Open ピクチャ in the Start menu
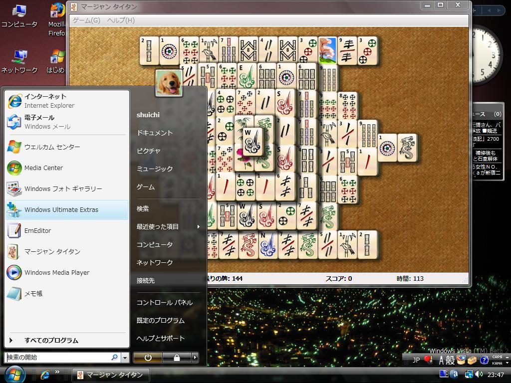This screenshot has width=511, height=383. pyautogui.click(x=148, y=151)
